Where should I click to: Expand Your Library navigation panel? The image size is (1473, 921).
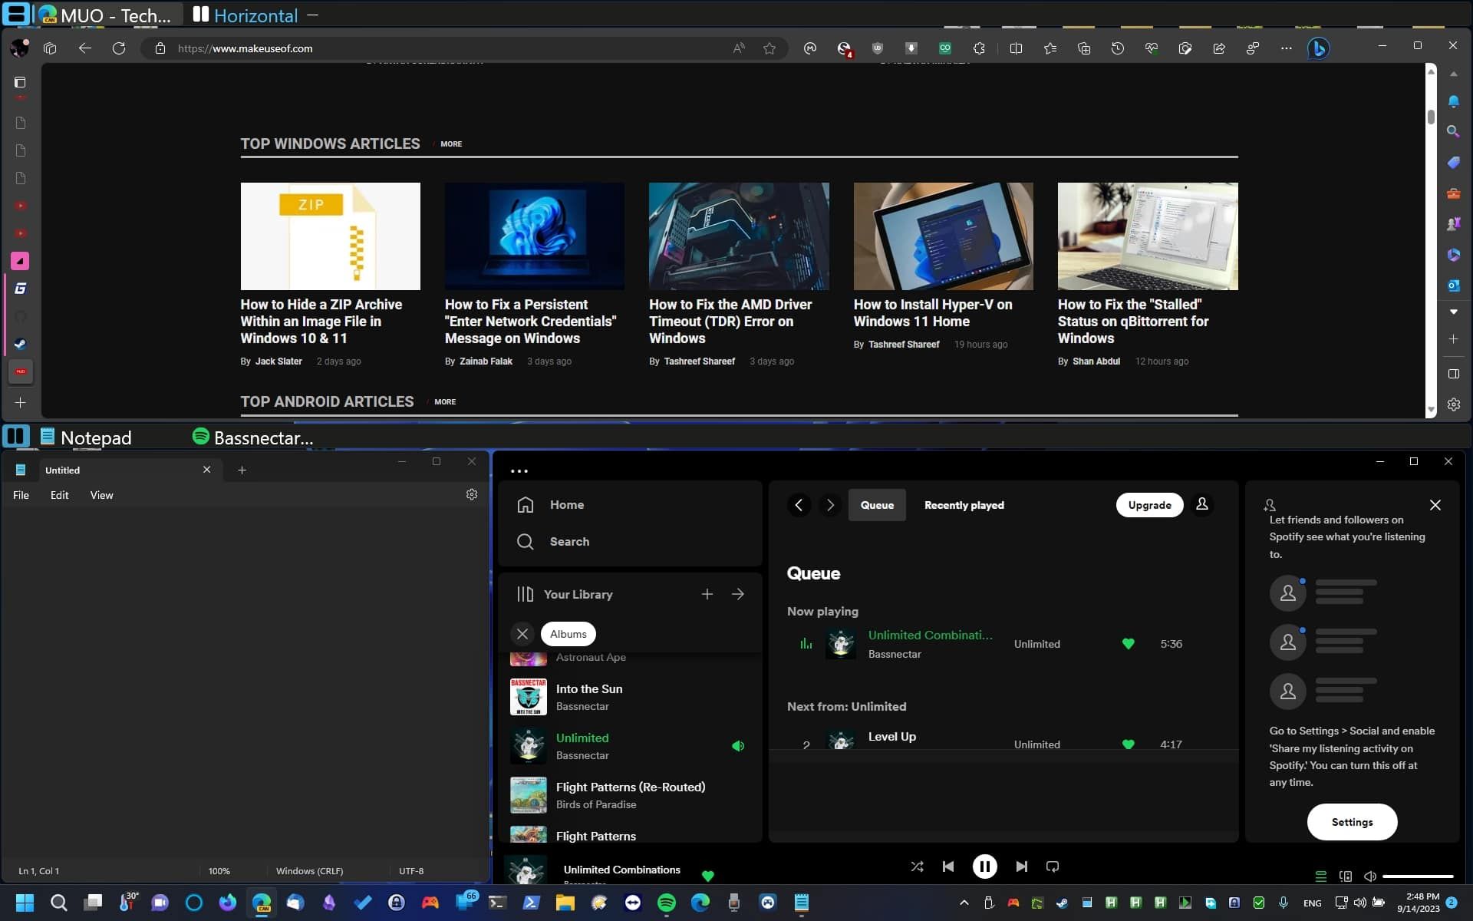click(738, 593)
